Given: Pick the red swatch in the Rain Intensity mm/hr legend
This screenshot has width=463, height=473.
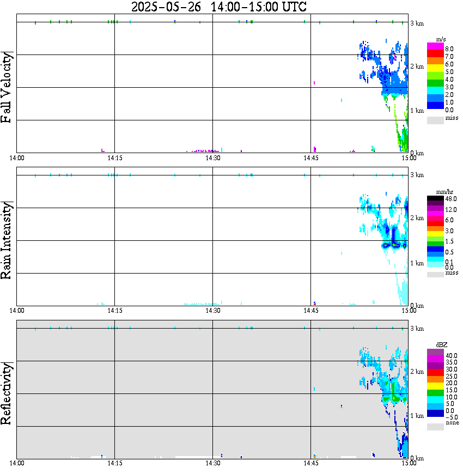Looking at the screenshot, I should (435, 223).
